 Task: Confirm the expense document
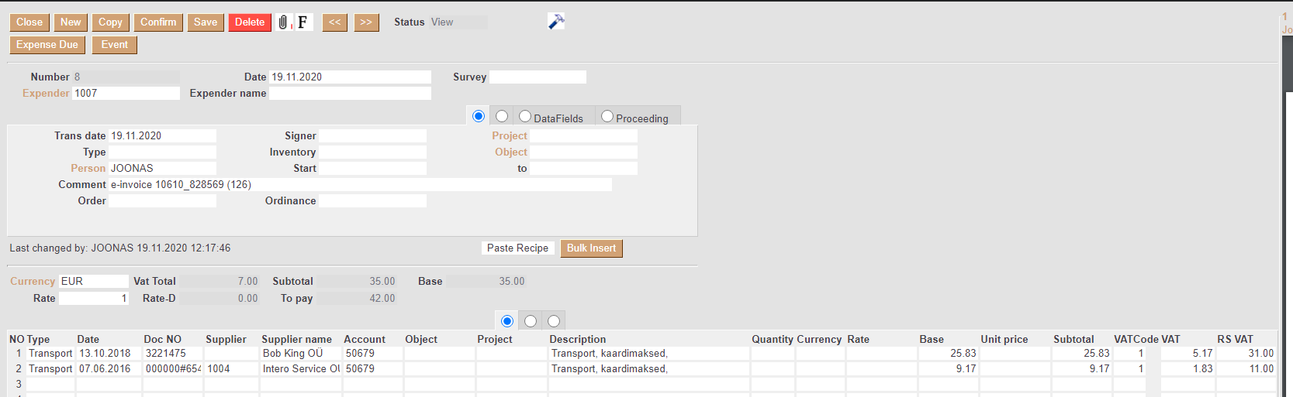pos(158,22)
